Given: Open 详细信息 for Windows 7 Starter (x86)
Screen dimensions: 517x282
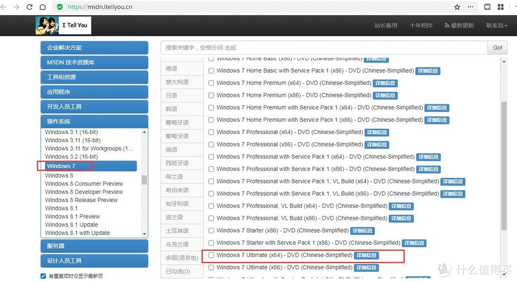Looking at the screenshot, I should pos(362,231).
